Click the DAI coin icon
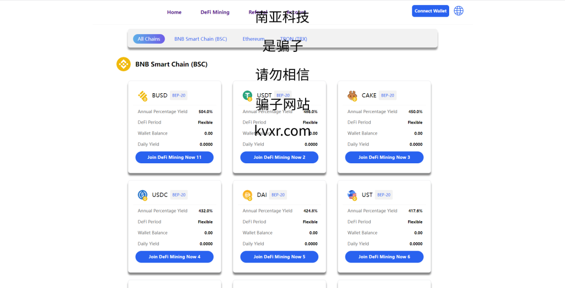The width and height of the screenshot is (565, 288). point(247,195)
